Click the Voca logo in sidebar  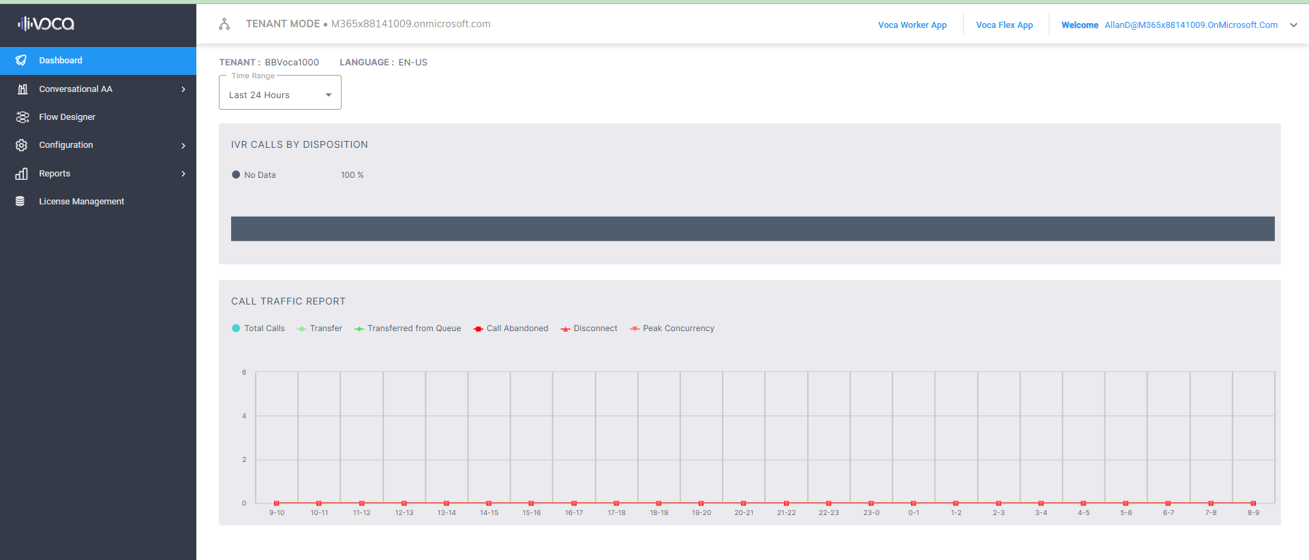point(46,24)
